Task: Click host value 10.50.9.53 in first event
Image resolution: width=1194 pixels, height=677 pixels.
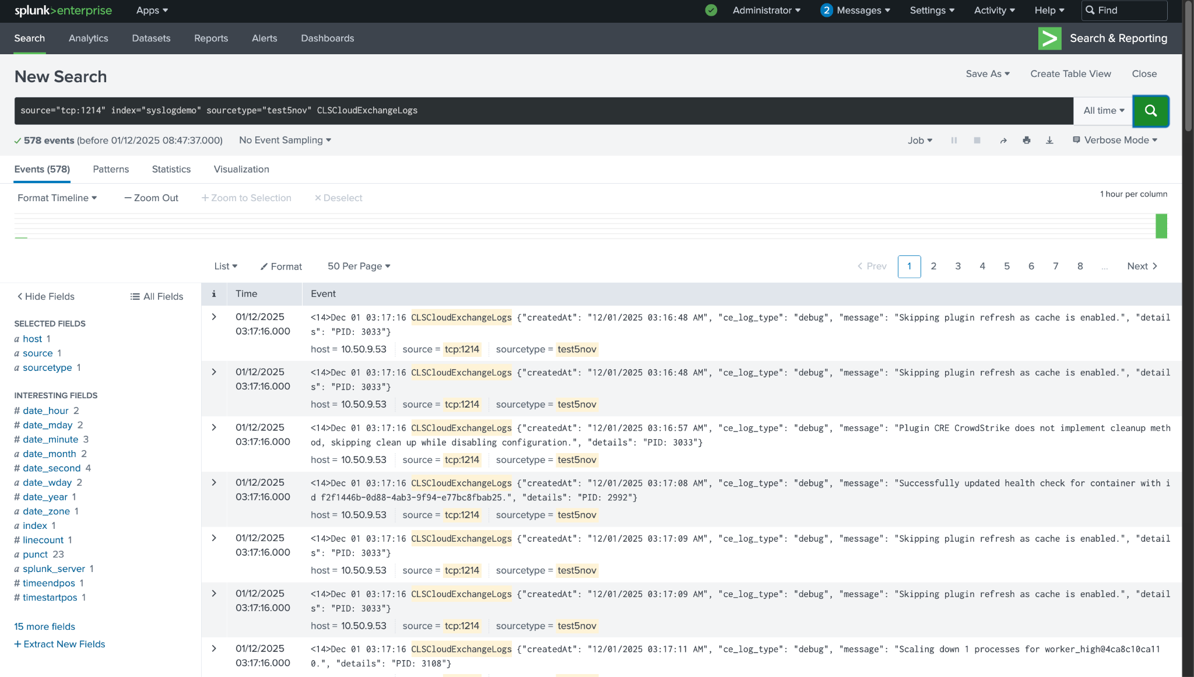Action: pos(363,349)
